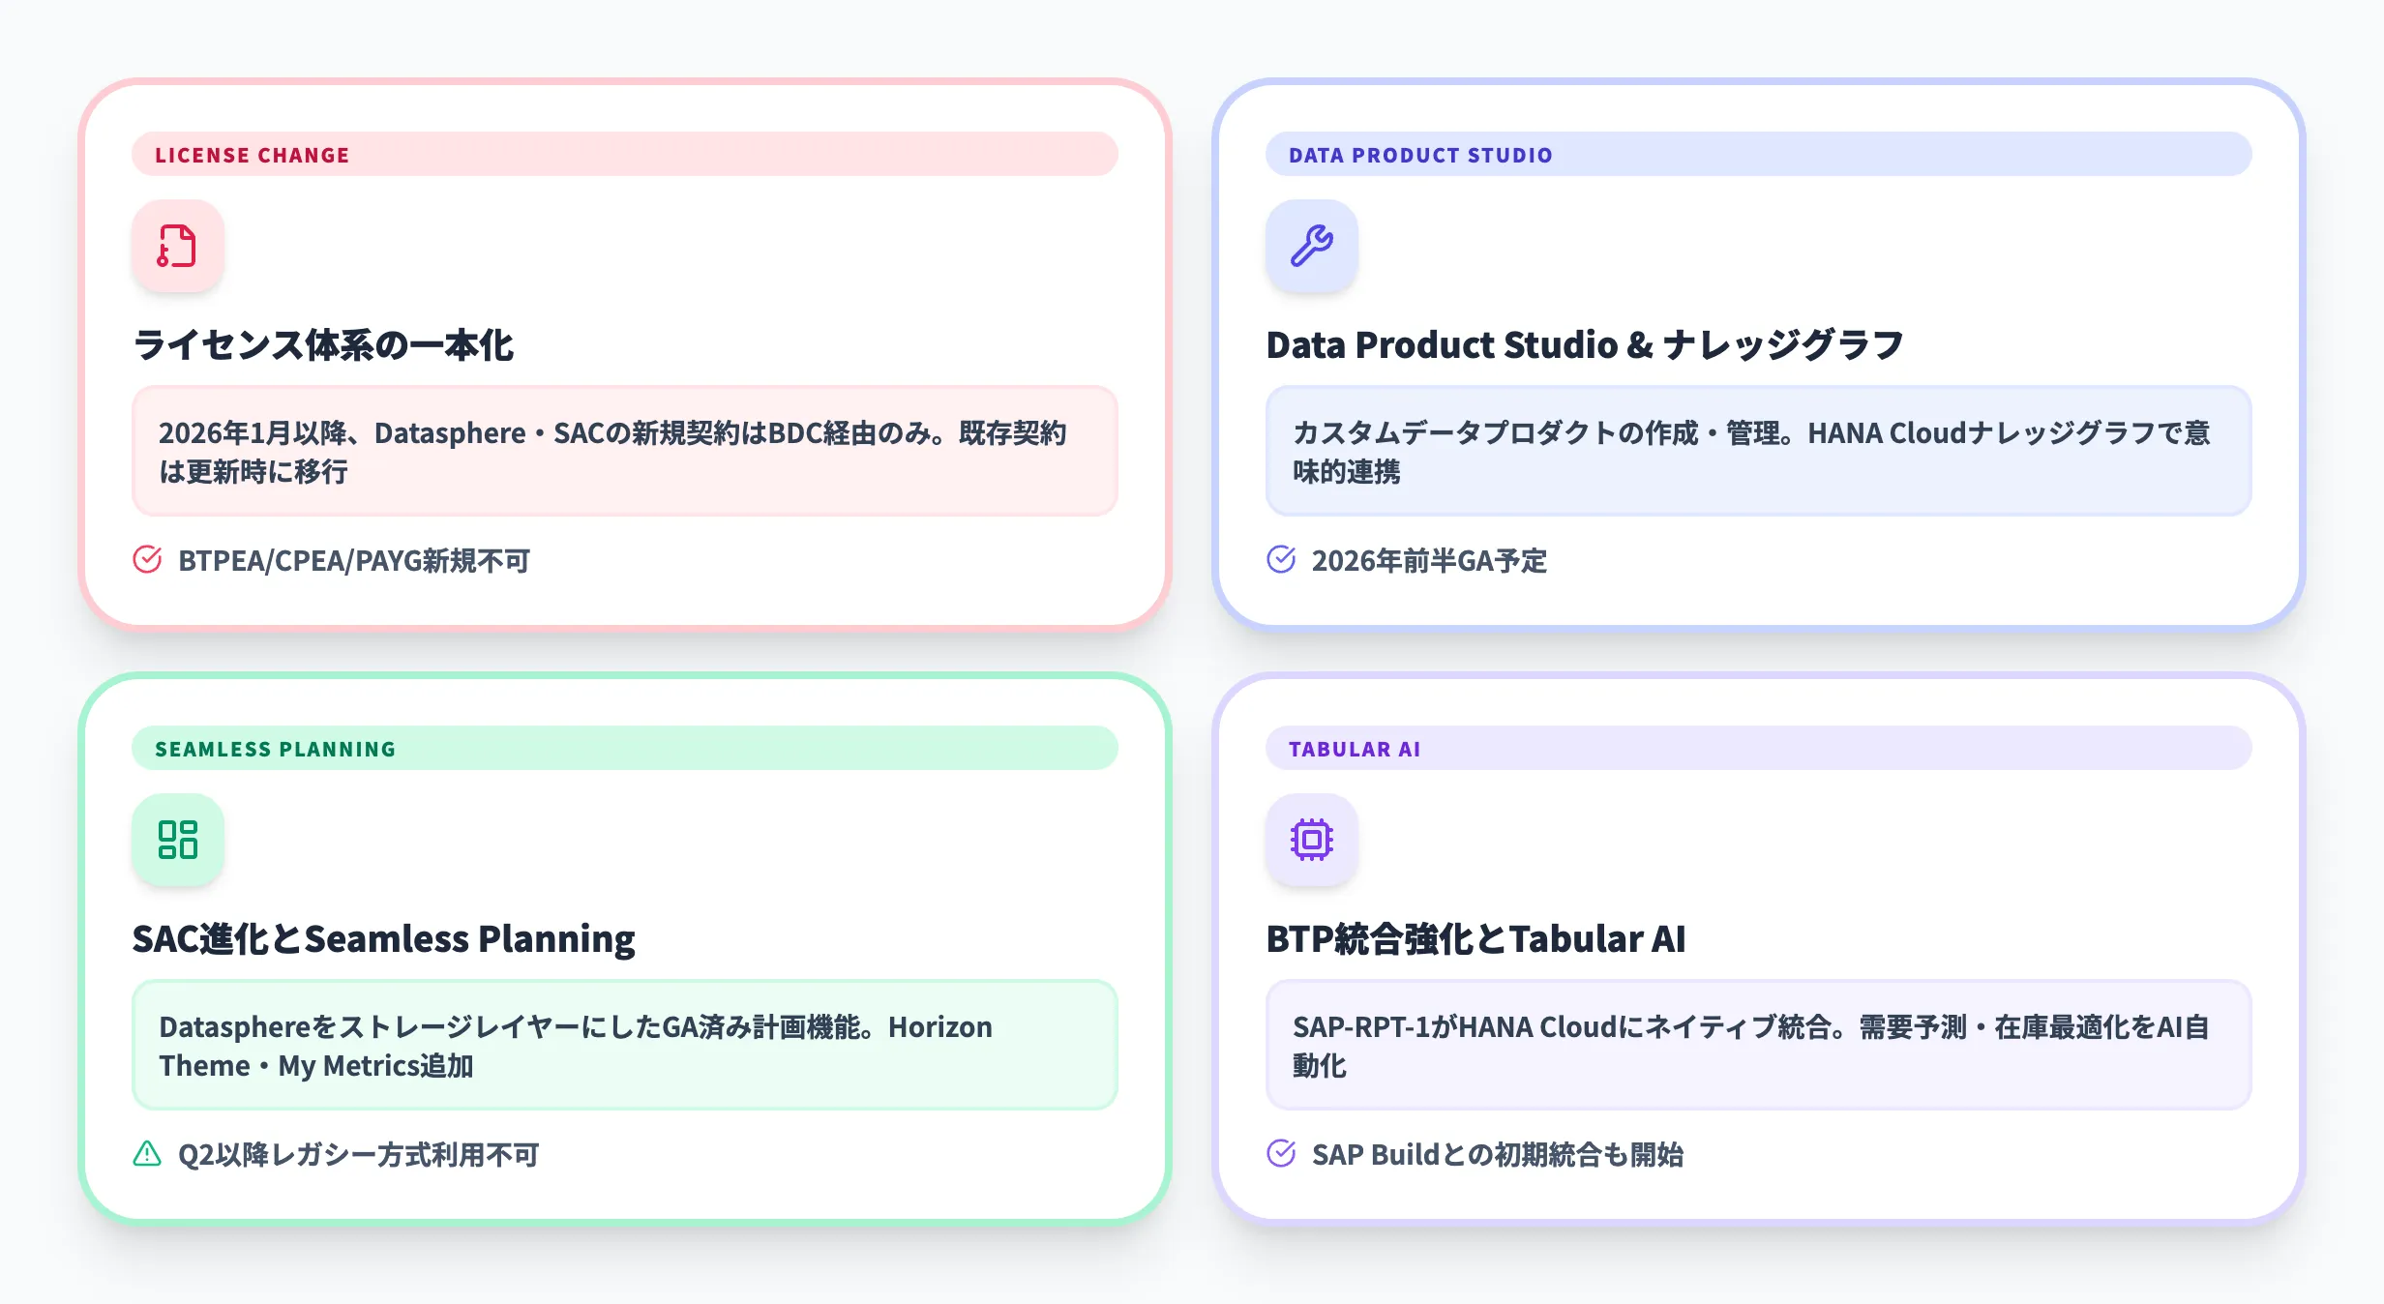Click the pink note about BDC経由の新規契約

(625, 453)
